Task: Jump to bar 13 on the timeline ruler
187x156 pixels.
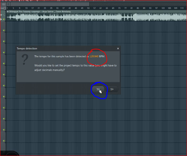Action: pos(26,8)
